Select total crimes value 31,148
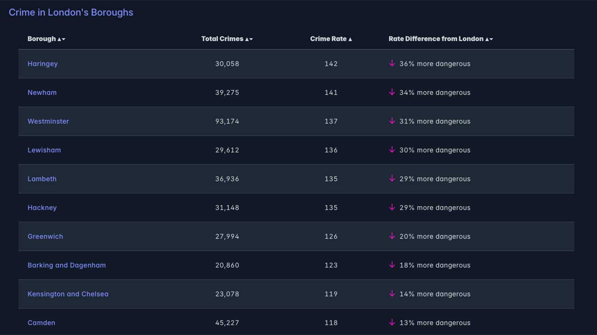This screenshot has height=335, width=597. [227, 208]
